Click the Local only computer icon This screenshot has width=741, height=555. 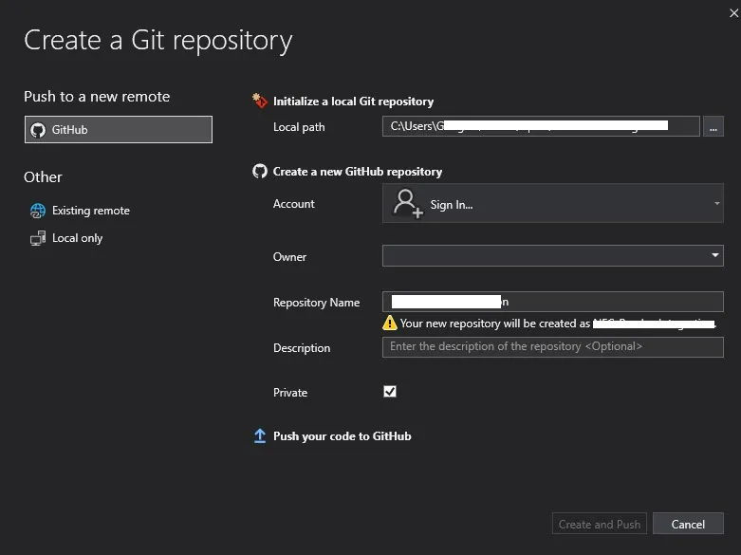tap(38, 238)
